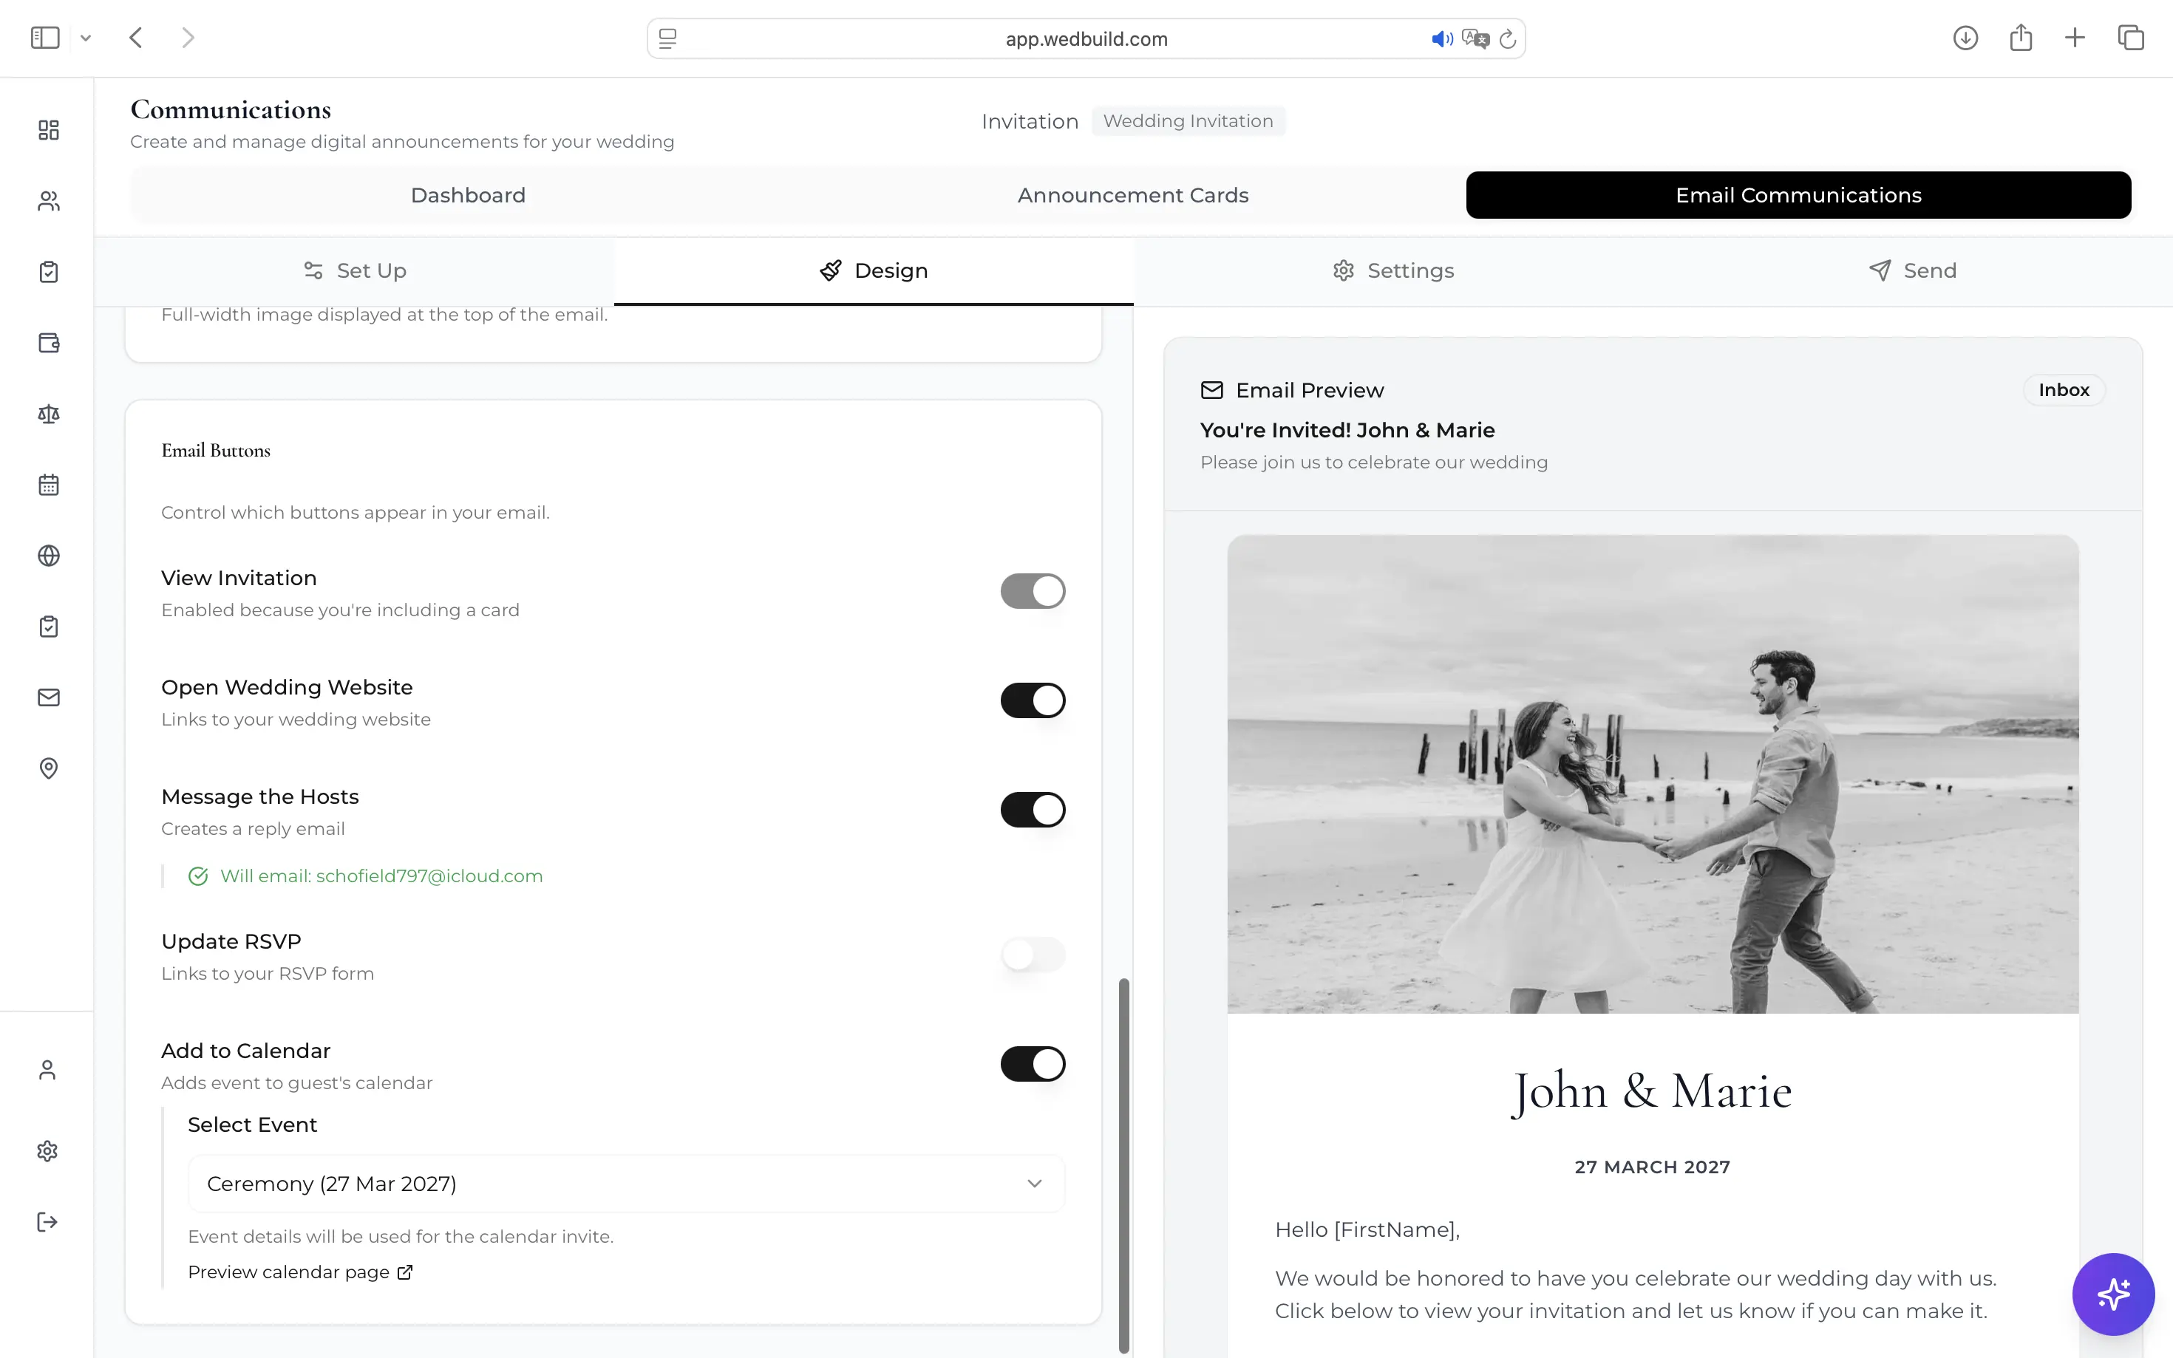
Task: Enable the Update RSVP switch
Action: 1033,954
